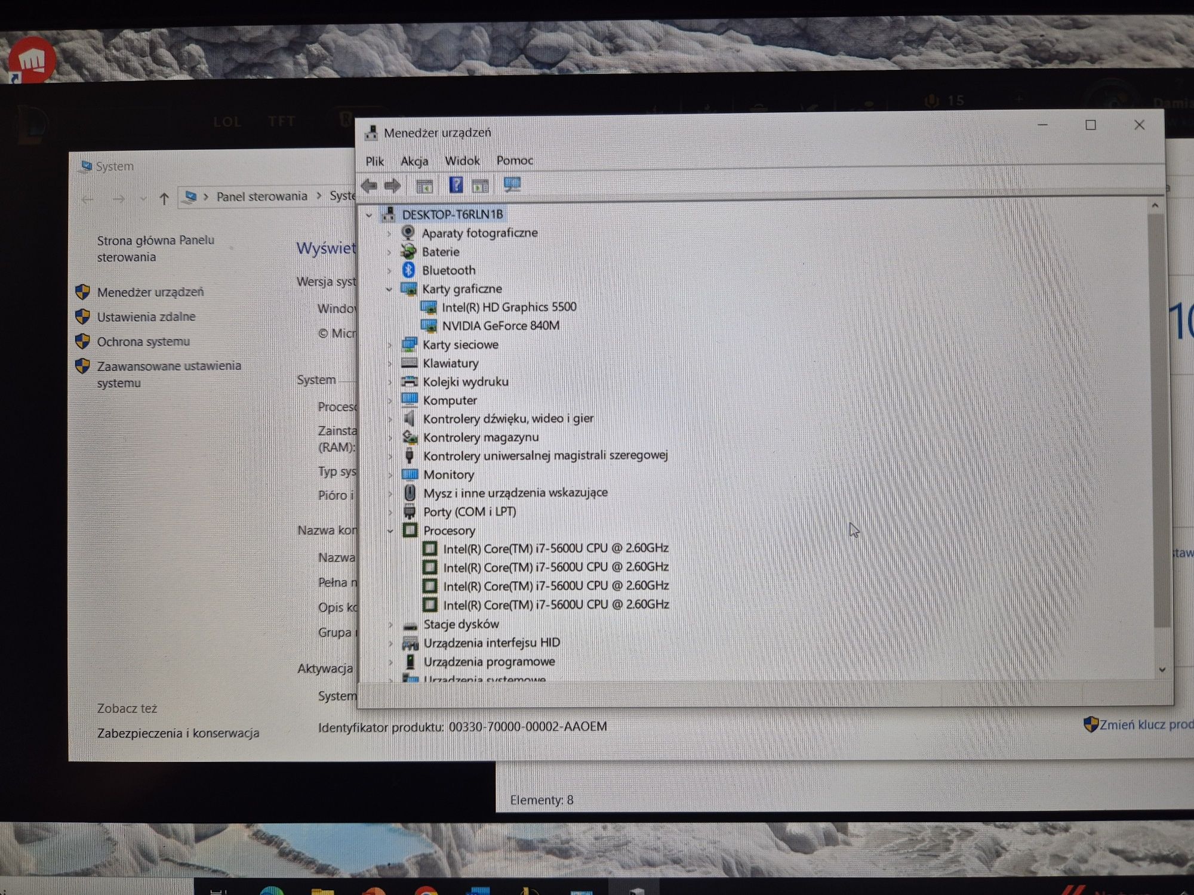This screenshot has width=1194, height=895.
Task: Open Menedżer urządzeń link in System window
Action: point(150,292)
